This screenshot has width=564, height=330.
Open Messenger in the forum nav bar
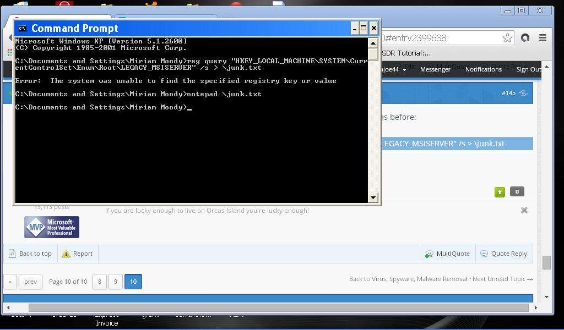pyautogui.click(x=435, y=69)
